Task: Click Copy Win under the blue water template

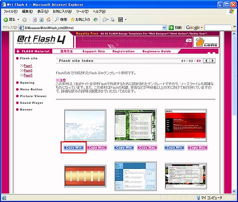Action: (x=74, y=147)
